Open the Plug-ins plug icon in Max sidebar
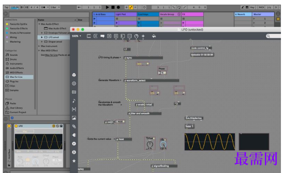This screenshot has width=286, height=173. click(74, 135)
